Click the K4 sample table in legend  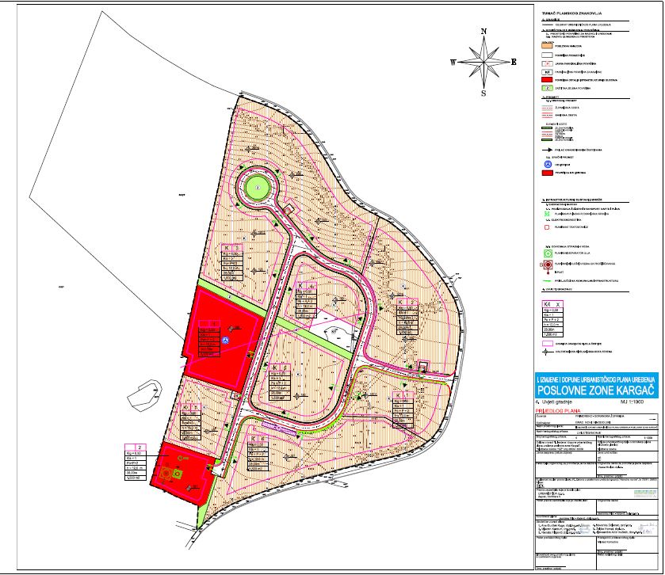pyautogui.click(x=551, y=316)
